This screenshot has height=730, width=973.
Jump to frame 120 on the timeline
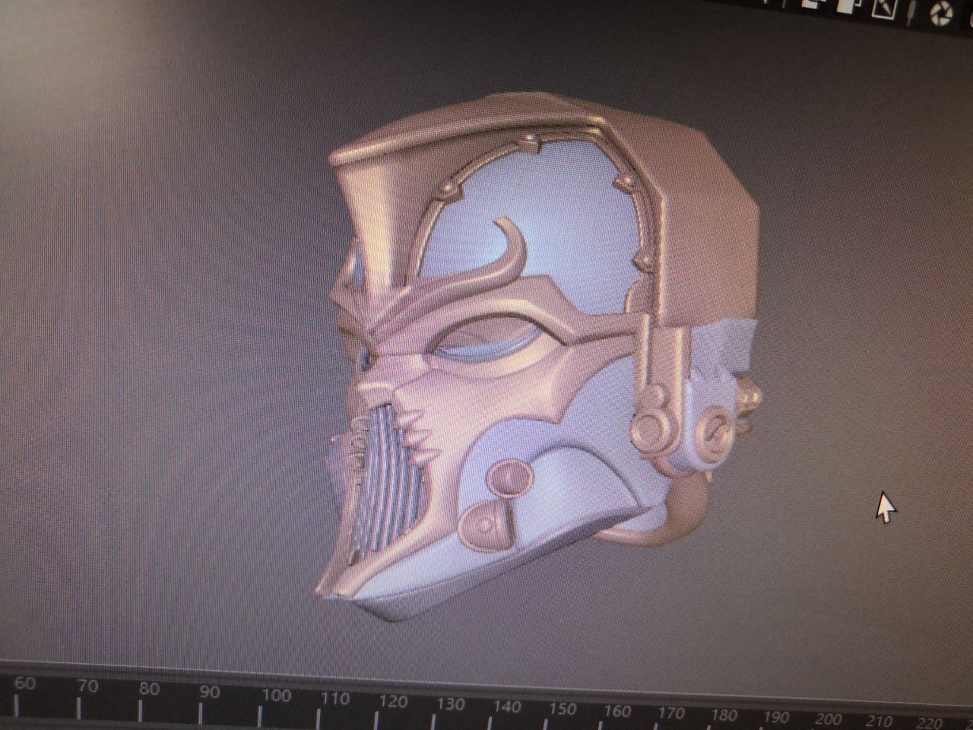(x=392, y=702)
